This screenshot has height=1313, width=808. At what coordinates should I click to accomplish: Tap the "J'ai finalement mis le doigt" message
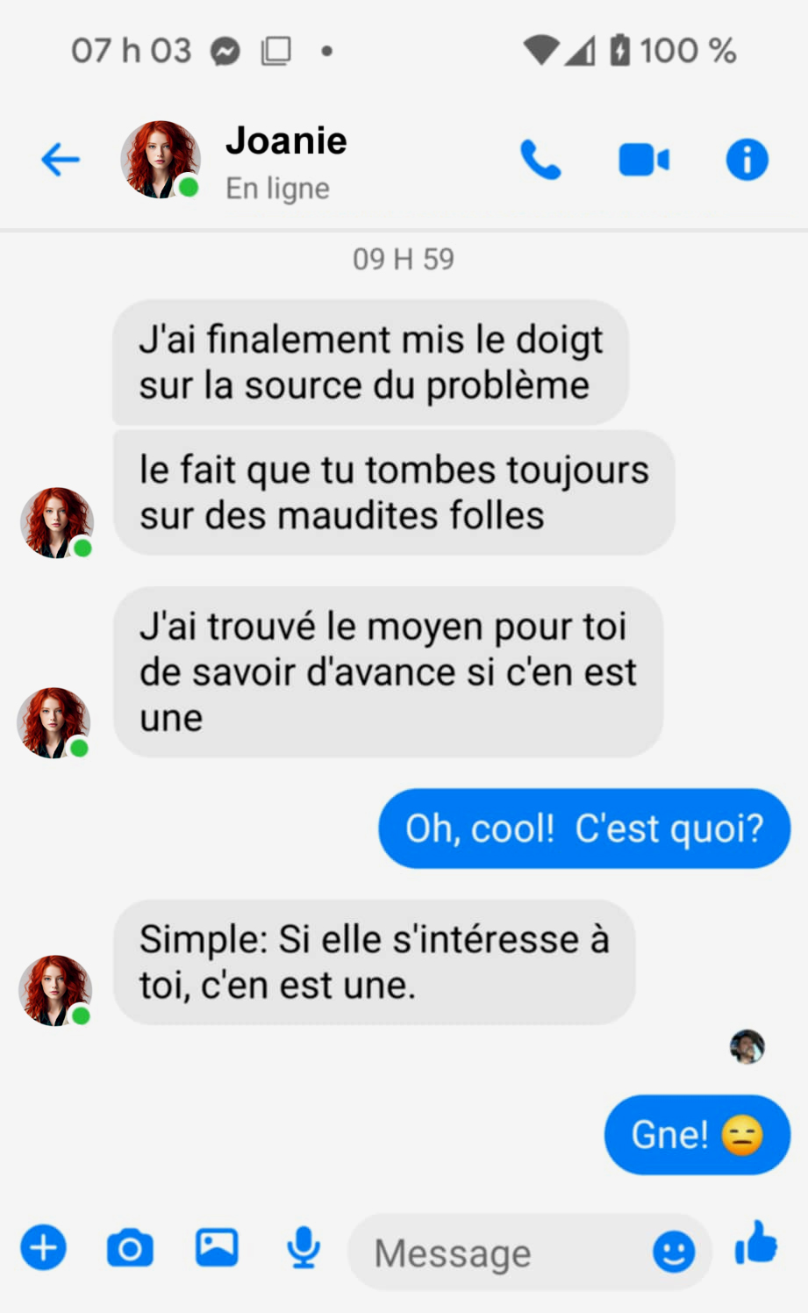tap(369, 362)
